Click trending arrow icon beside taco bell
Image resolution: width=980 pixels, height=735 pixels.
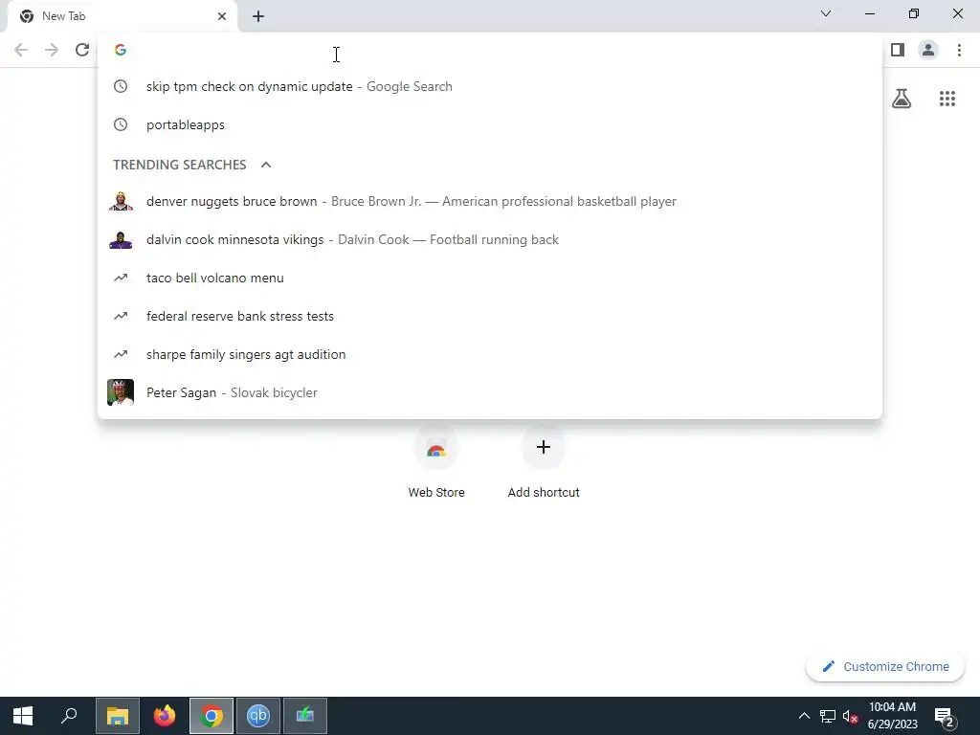[x=121, y=278]
